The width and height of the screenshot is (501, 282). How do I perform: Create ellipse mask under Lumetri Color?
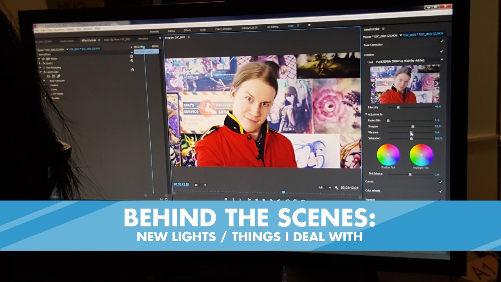coord(49,76)
